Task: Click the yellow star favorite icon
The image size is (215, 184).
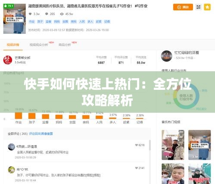Action: click(207, 7)
